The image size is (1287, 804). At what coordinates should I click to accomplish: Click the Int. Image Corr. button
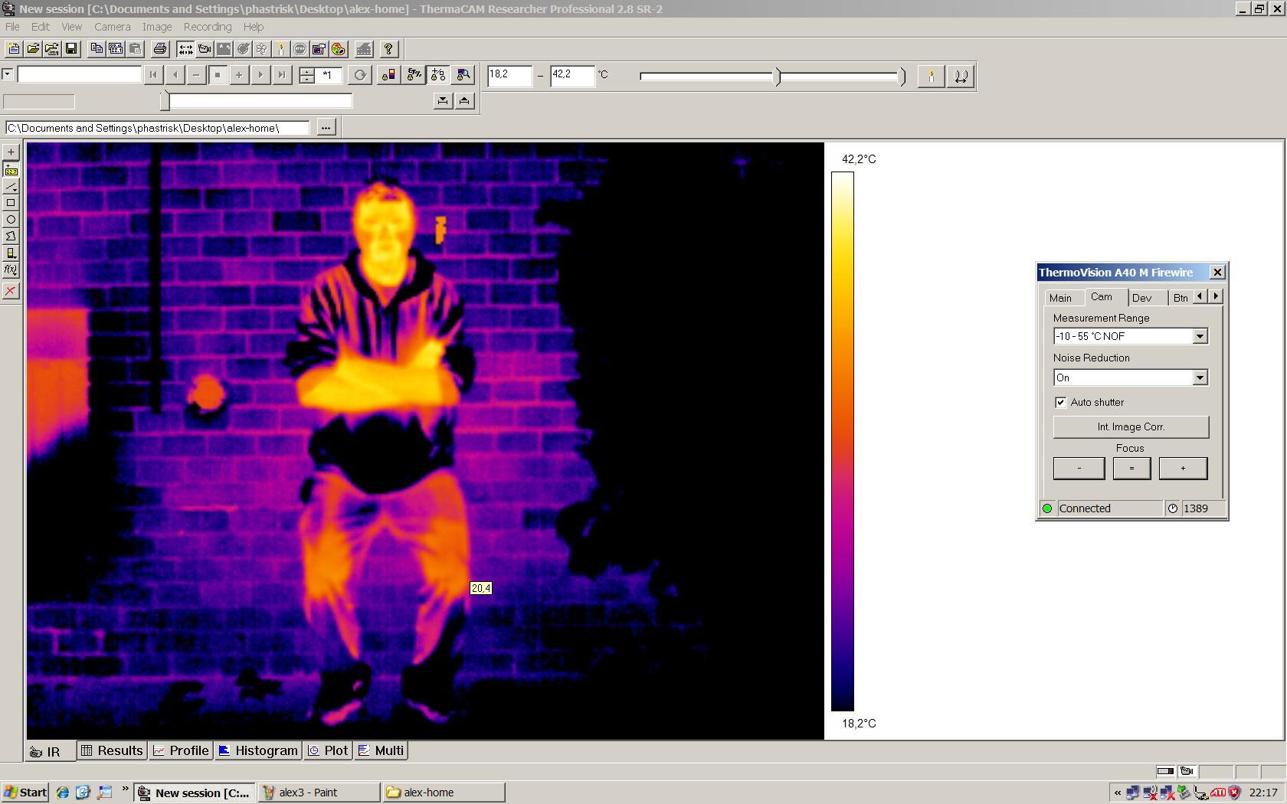1131,427
